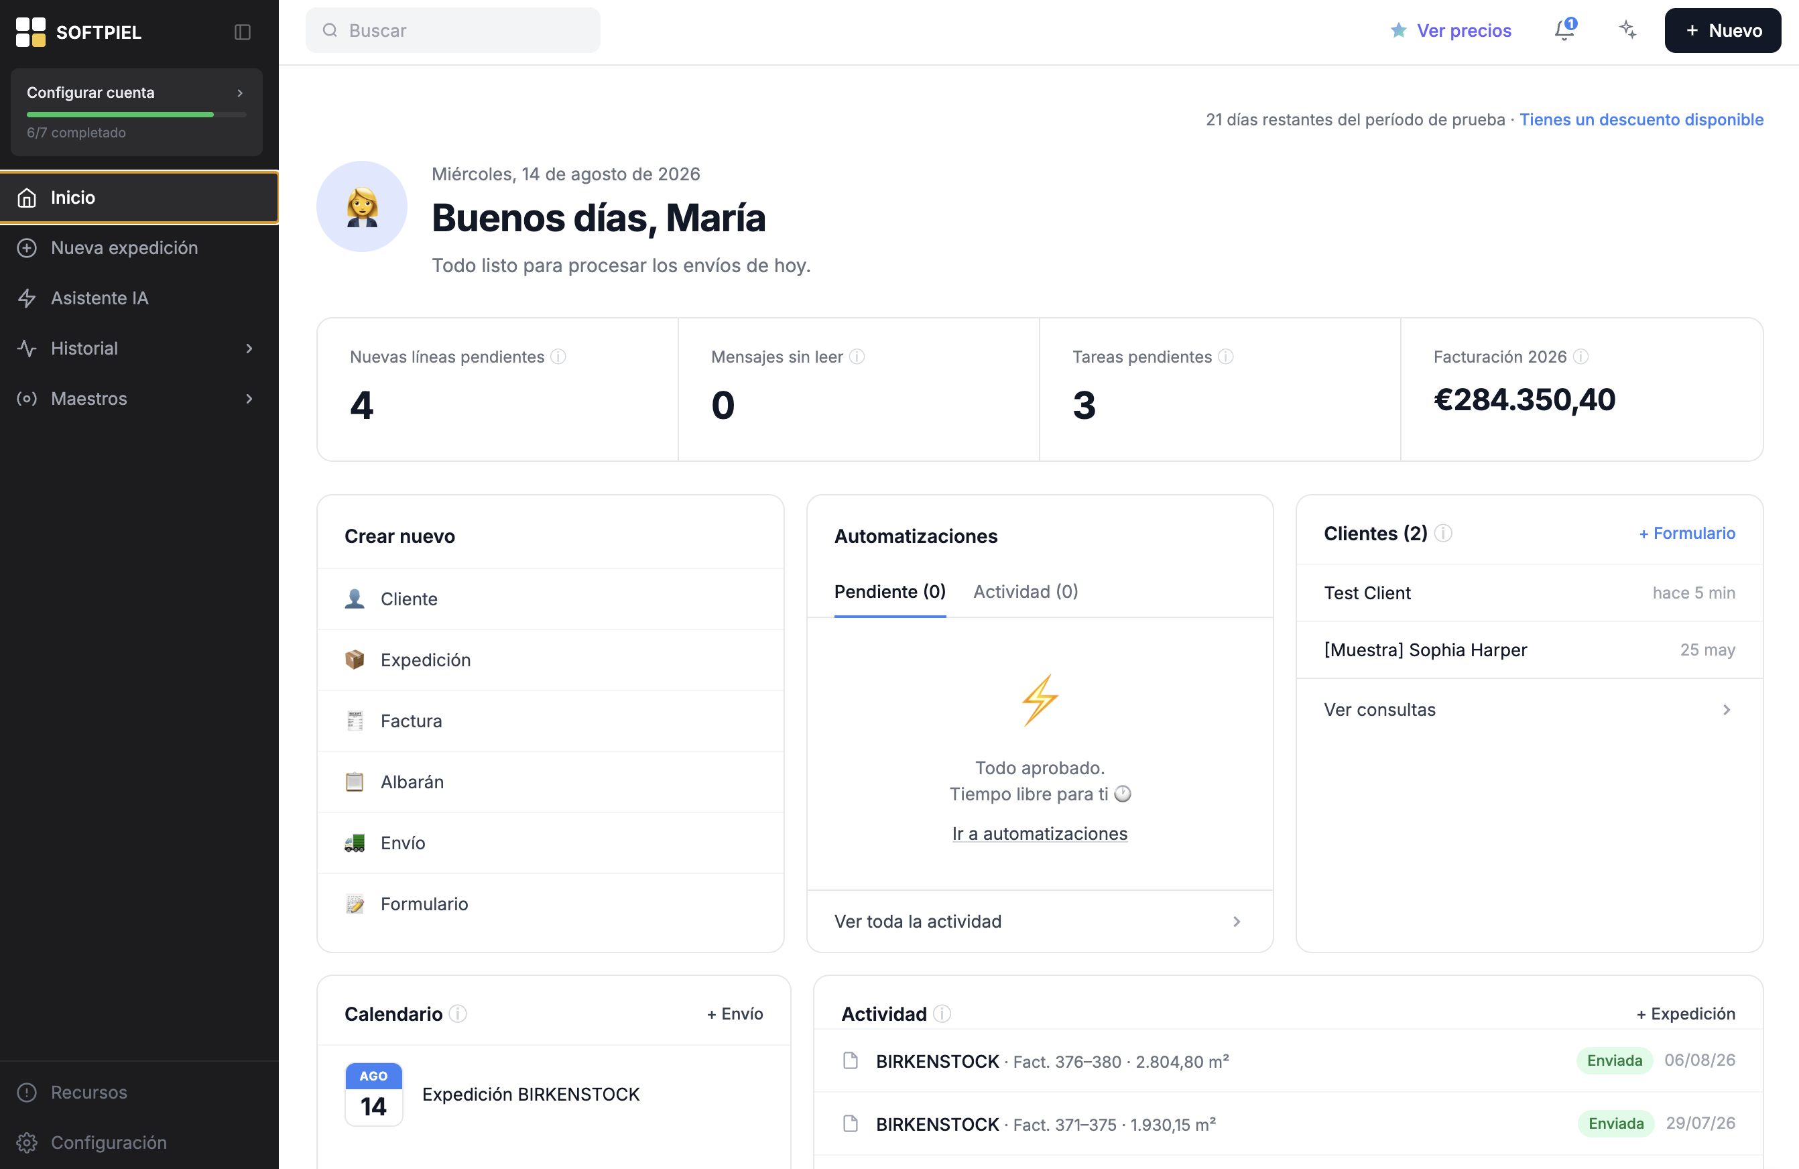Open Recursos in sidebar

click(x=139, y=1092)
